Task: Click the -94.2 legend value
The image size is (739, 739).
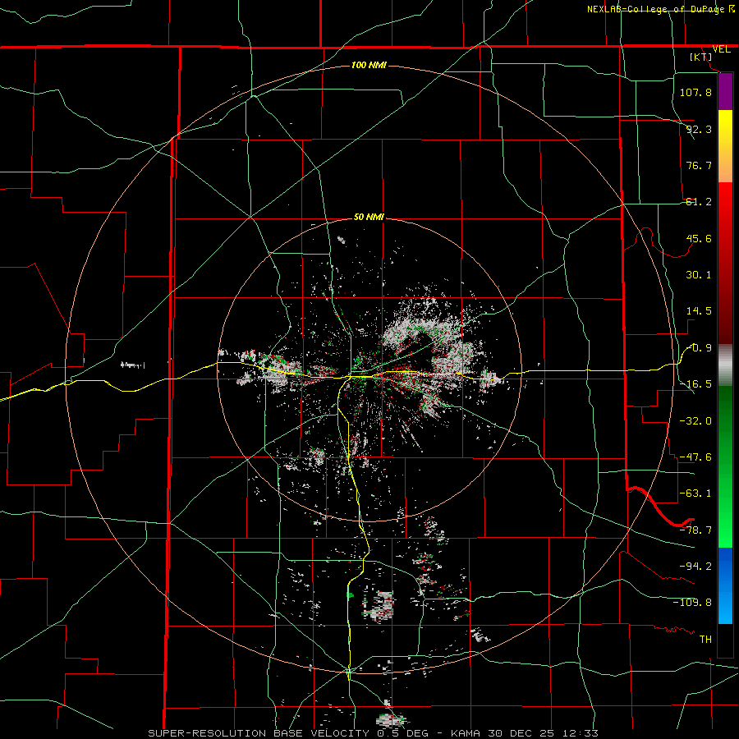Action: point(695,566)
